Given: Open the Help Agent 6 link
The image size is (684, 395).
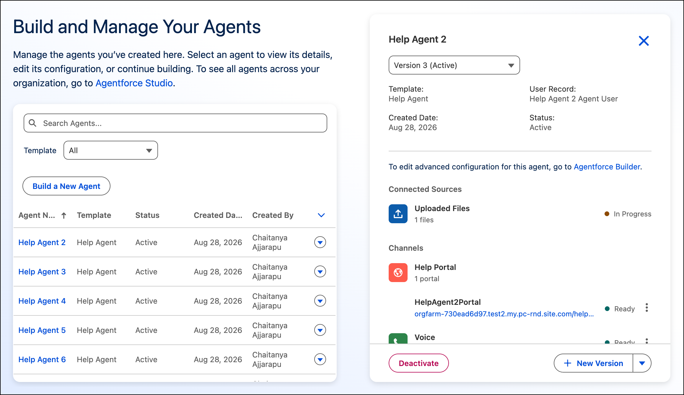Looking at the screenshot, I should pos(42,360).
